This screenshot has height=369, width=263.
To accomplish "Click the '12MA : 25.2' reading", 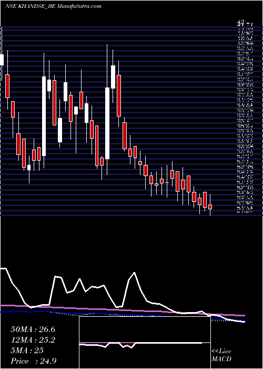I will (33, 340).
